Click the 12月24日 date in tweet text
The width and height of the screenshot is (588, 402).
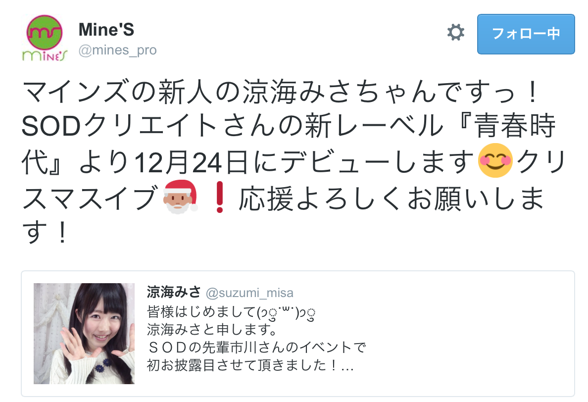point(191,162)
